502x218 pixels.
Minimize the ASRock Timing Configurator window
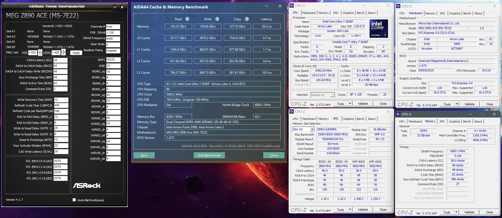(x=115, y=7)
